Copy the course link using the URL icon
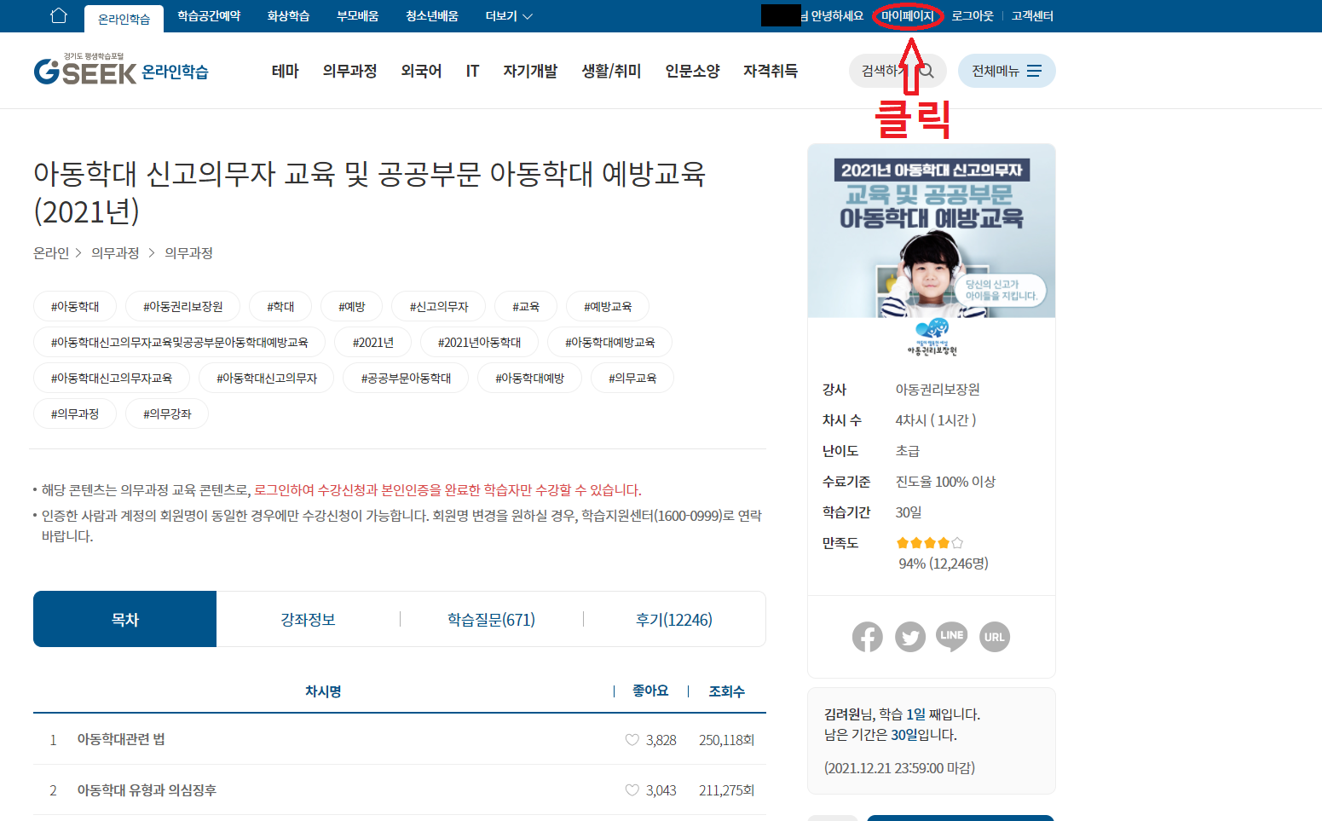 pyautogui.click(x=995, y=636)
